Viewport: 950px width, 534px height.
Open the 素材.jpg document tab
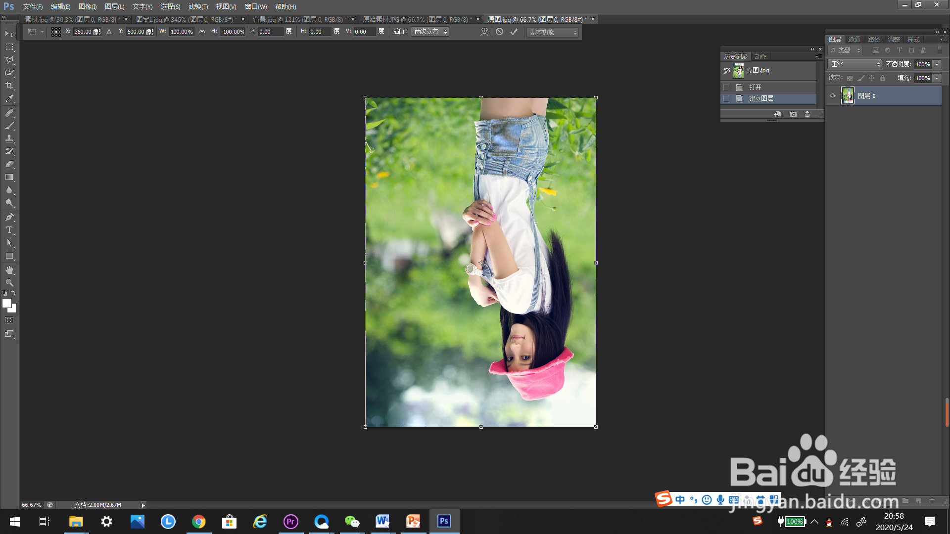[x=72, y=19]
